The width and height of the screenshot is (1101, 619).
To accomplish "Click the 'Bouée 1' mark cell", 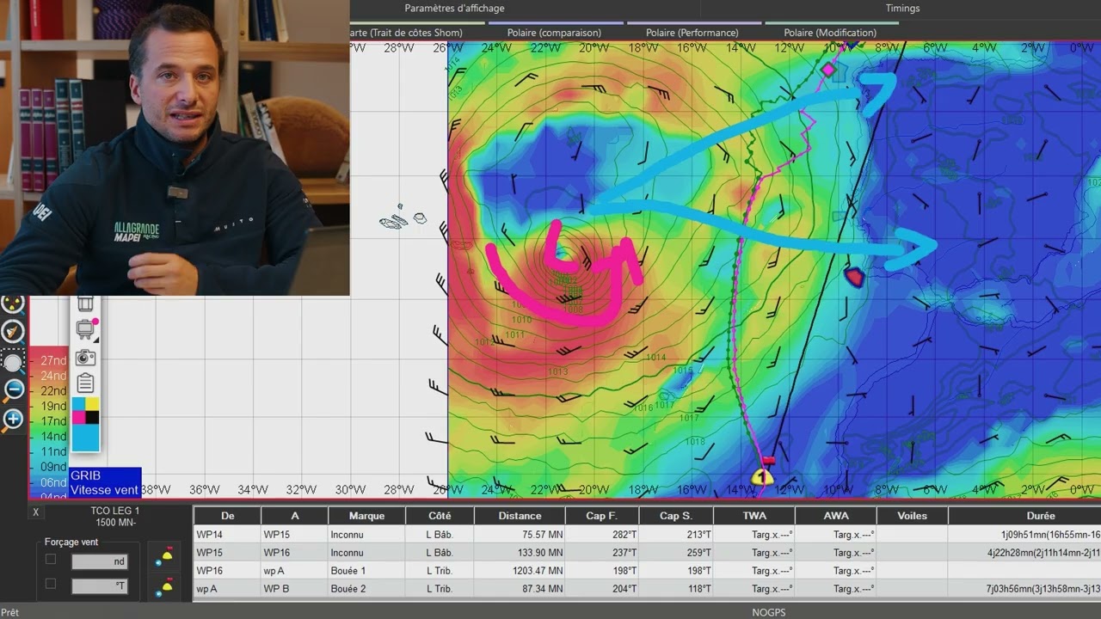I will tap(366, 571).
